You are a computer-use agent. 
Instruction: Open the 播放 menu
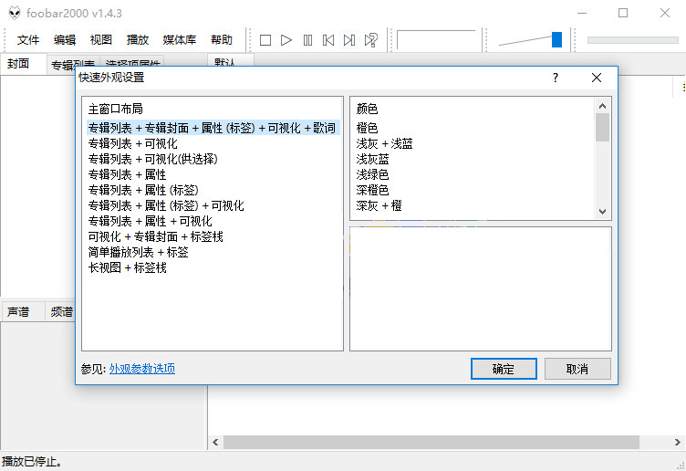point(138,40)
